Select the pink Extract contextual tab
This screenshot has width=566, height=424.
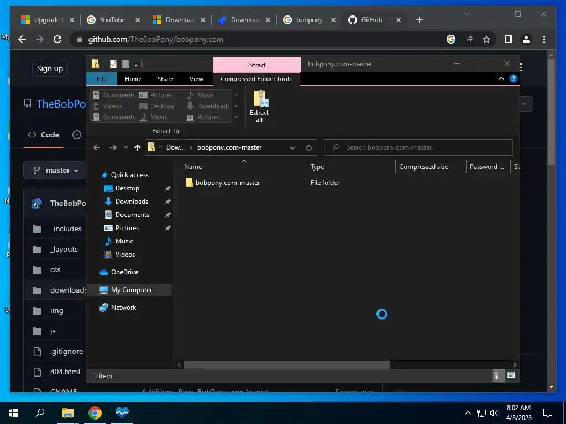[256, 65]
